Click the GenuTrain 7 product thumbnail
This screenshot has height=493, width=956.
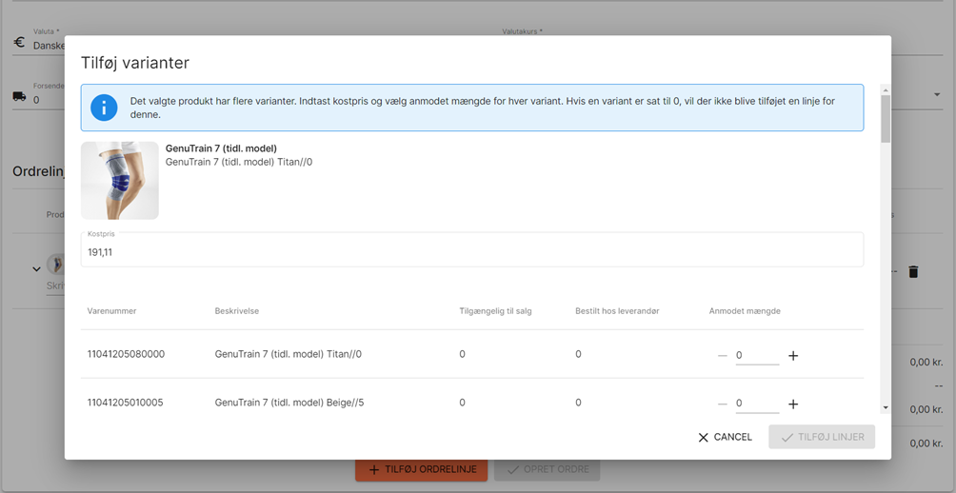point(120,181)
